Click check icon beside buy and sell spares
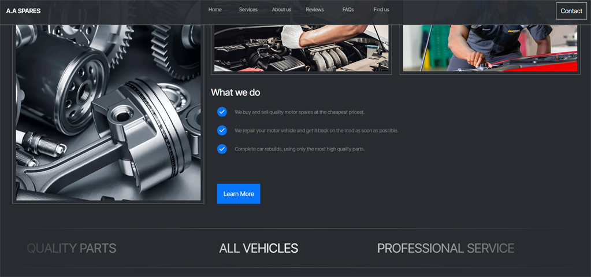 coord(222,112)
